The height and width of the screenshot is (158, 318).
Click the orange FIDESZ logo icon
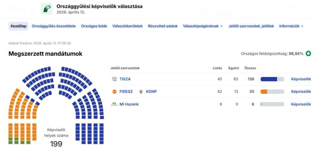pos(115,92)
